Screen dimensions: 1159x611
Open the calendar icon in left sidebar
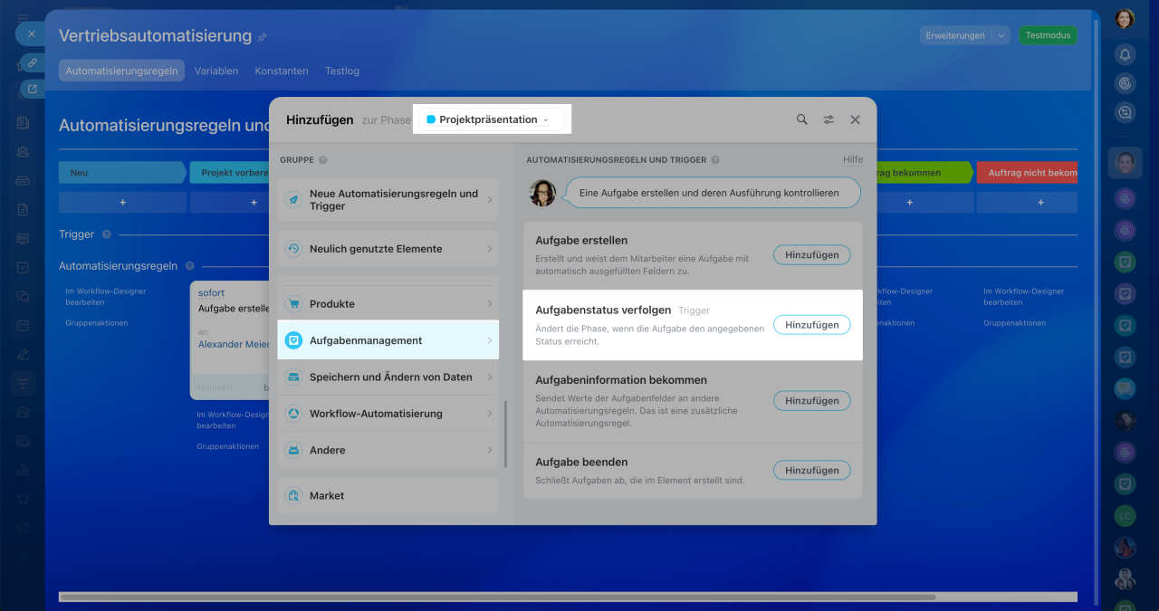point(23,325)
